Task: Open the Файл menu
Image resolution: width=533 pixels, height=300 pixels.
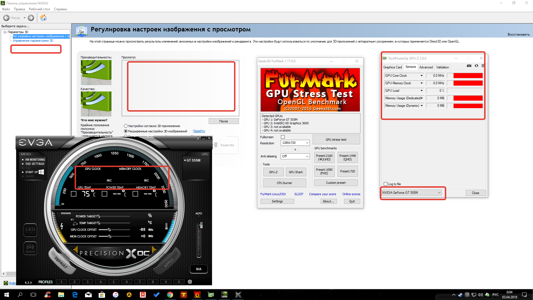Action: pyautogui.click(x=6, y=9)
